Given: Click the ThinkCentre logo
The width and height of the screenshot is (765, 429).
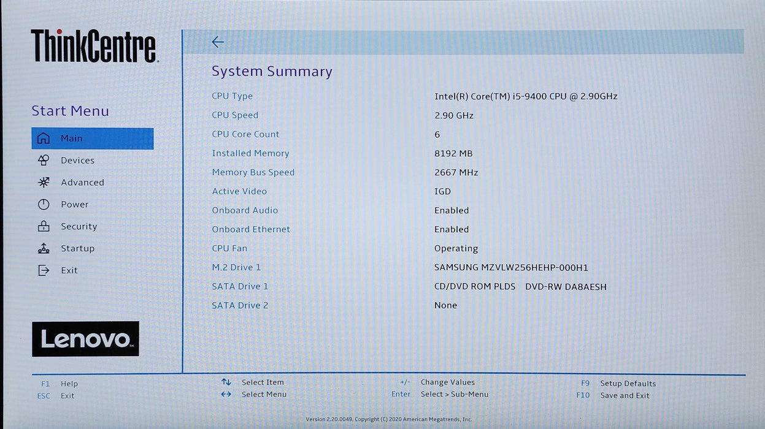Looking at the screenshot, I should click(94, 46).
